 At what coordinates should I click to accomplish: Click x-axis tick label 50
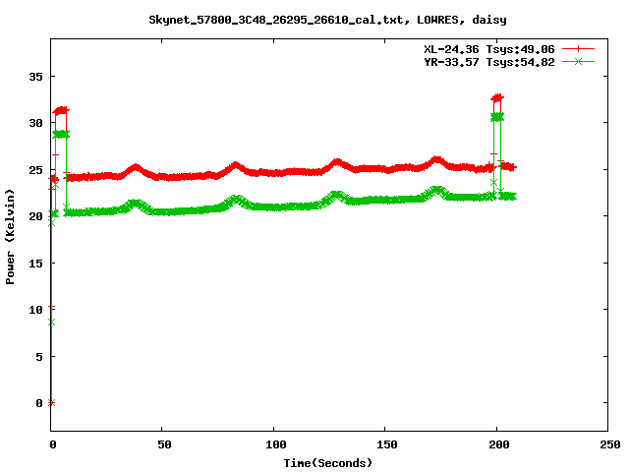164,444
